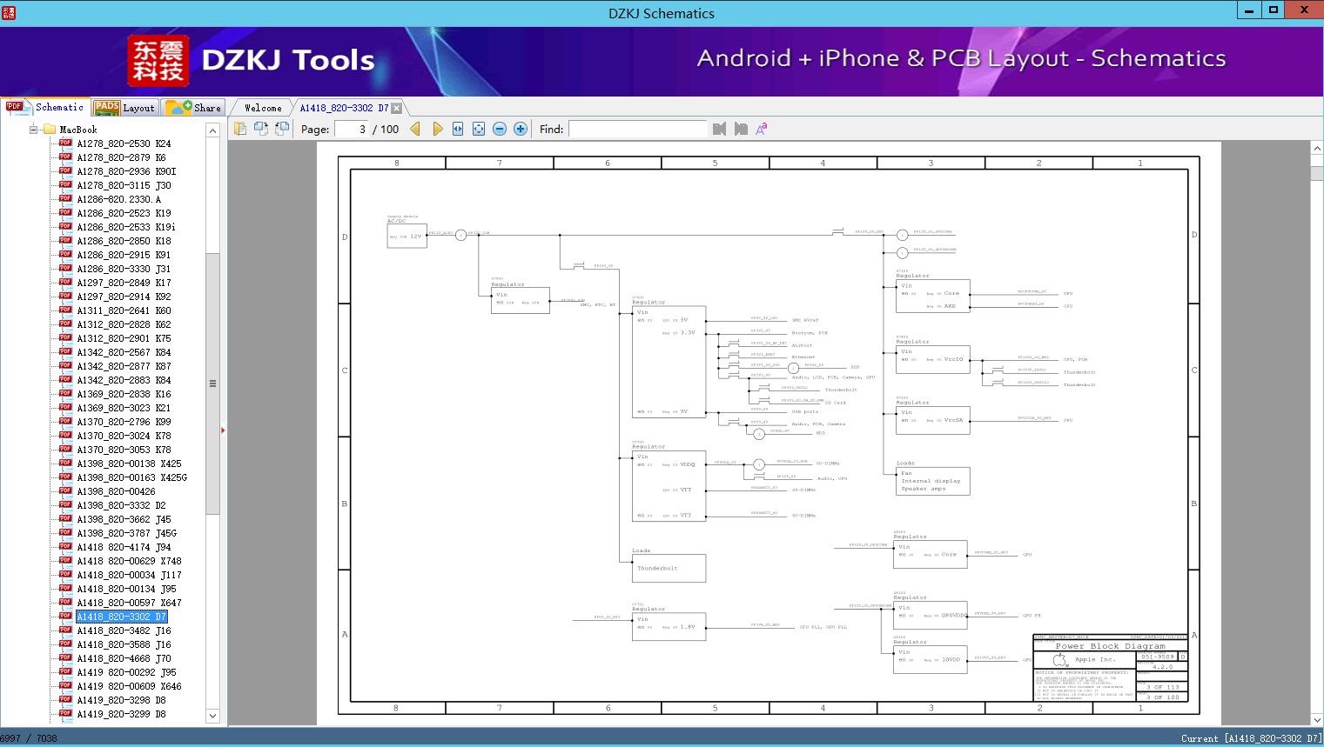
Task: Select A1418 820-4174 J94 in tree
Action: [124, 547]
